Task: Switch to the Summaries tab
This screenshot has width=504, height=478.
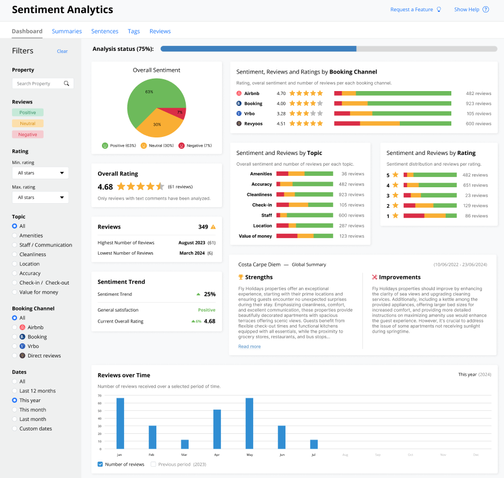Action: click(x=66, y=31)
